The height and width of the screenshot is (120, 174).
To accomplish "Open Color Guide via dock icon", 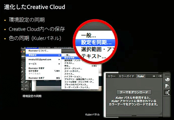I will pyautogui.click(x=167, y=86).
